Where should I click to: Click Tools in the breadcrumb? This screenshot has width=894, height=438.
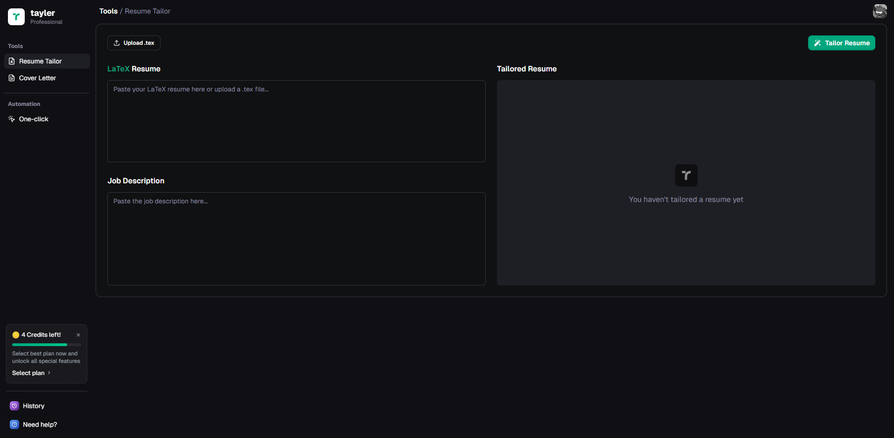tap(108, 11)
